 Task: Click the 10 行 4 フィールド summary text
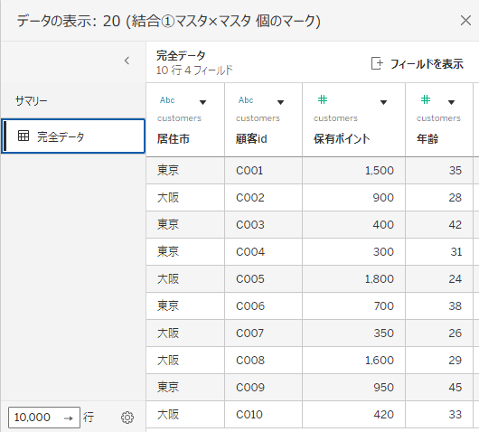194,70
